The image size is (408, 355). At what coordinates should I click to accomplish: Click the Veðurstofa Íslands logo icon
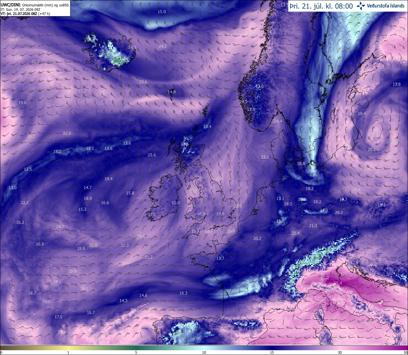pos(361,5)
